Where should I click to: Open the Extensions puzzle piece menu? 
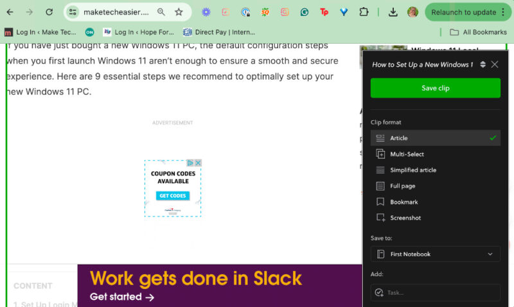[x=364, y=12]
